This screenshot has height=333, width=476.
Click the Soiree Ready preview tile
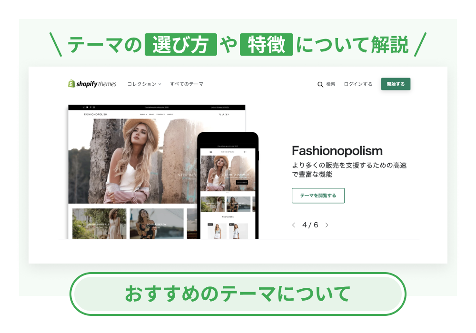click(157, 224)
